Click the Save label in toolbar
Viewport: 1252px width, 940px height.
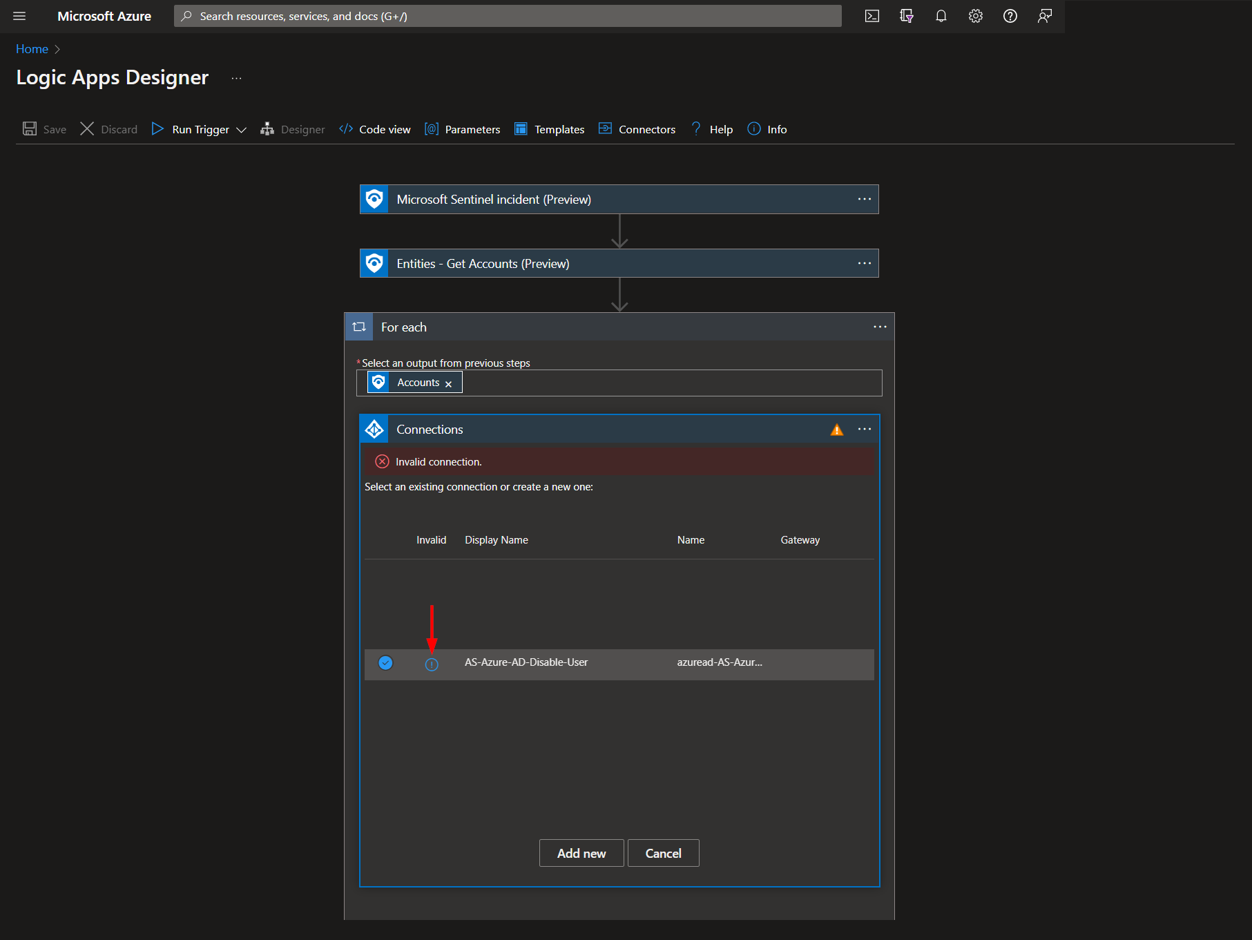[55, 130]
